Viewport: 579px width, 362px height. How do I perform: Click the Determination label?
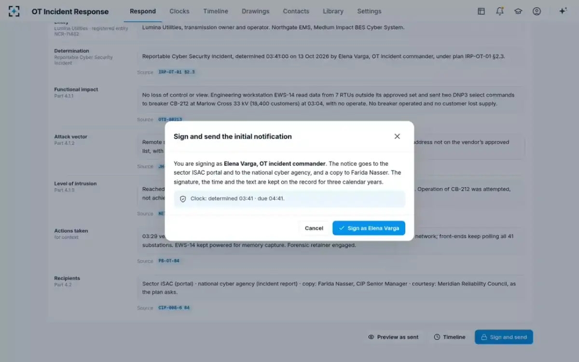[x=71, y=51]
